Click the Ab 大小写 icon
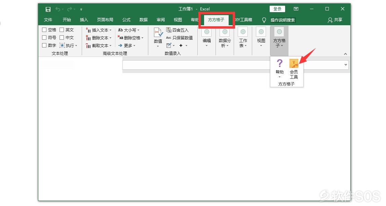Image resolution: width=386 pixels, height=206 pixels. (120, 30)
